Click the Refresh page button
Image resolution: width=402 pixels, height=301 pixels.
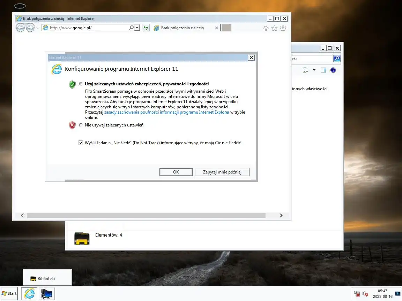pos(146,28)
